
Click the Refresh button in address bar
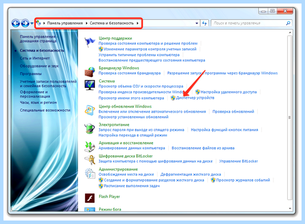204,23
